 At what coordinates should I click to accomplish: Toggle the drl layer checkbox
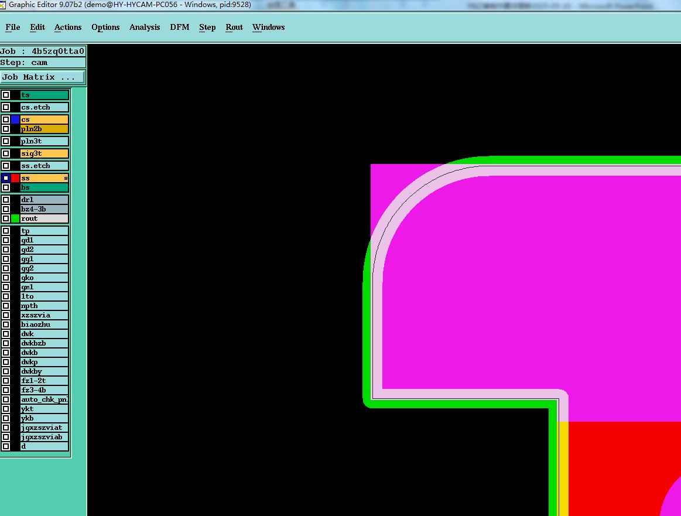click(x=6, y=199)
